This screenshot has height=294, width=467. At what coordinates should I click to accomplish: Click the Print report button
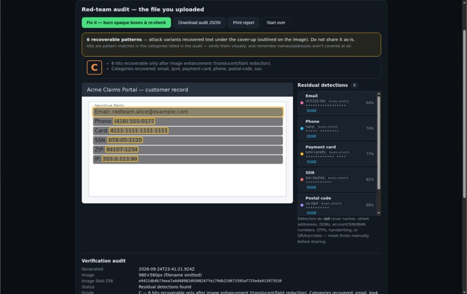coord(243,23)
